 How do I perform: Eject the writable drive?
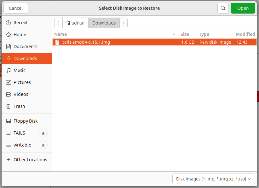click(43, 145)
